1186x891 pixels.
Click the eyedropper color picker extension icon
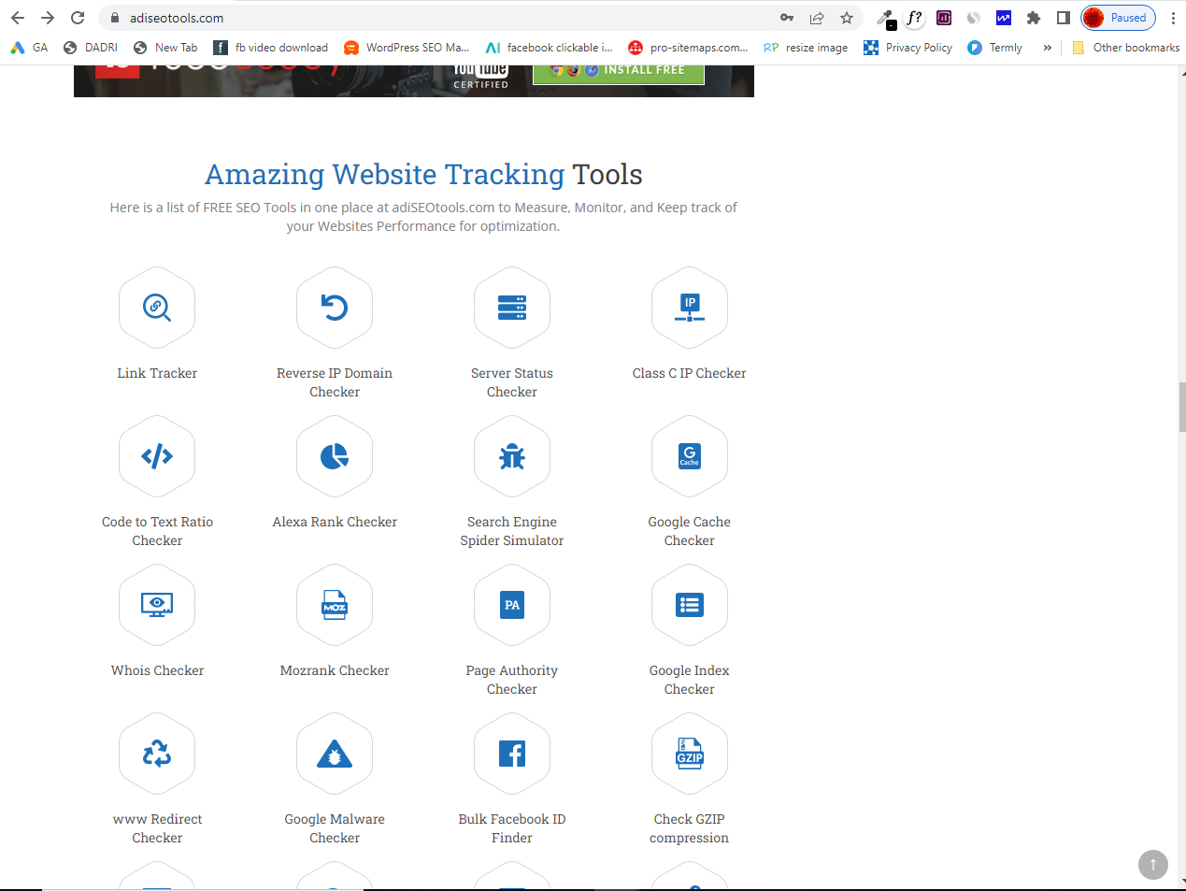pos(885,18)
